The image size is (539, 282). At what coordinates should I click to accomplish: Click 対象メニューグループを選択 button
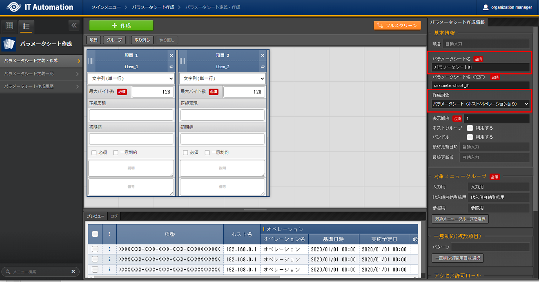460,219
